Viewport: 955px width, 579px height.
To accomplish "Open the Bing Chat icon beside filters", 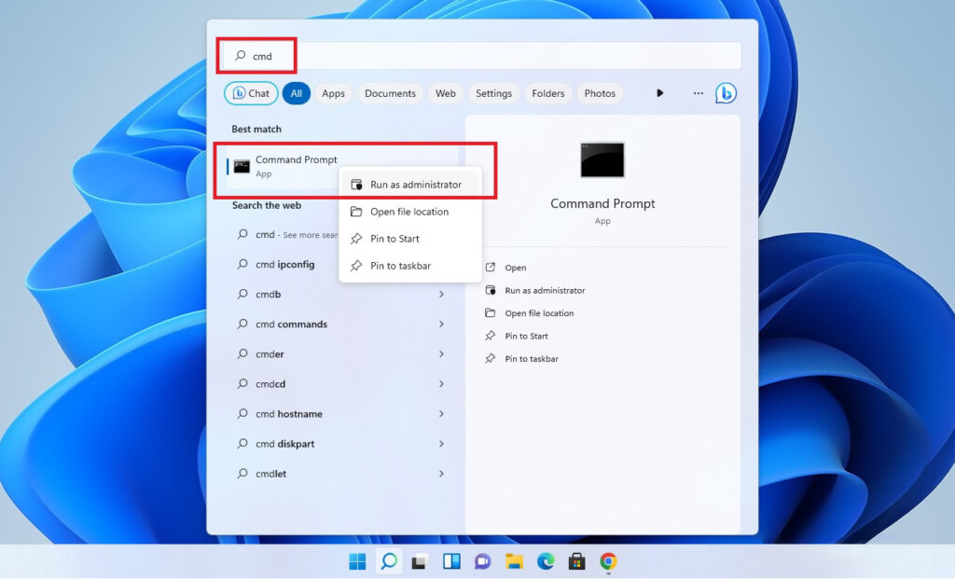I will [x=727, y=93].
